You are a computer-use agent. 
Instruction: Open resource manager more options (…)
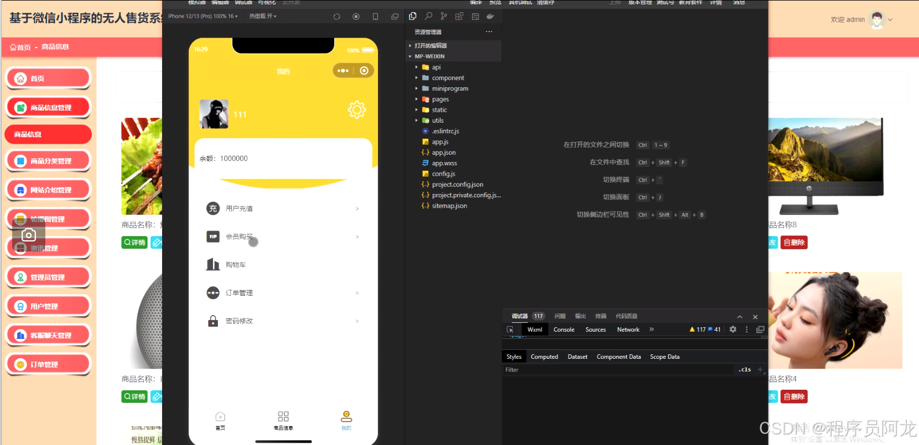coord(489,32)
